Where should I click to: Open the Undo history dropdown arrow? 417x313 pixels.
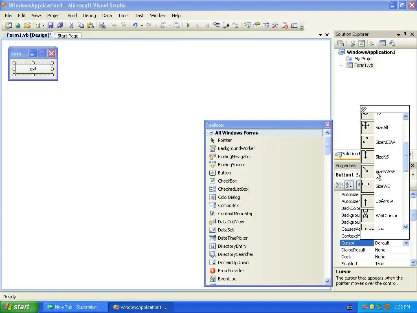tap(142, 26)
